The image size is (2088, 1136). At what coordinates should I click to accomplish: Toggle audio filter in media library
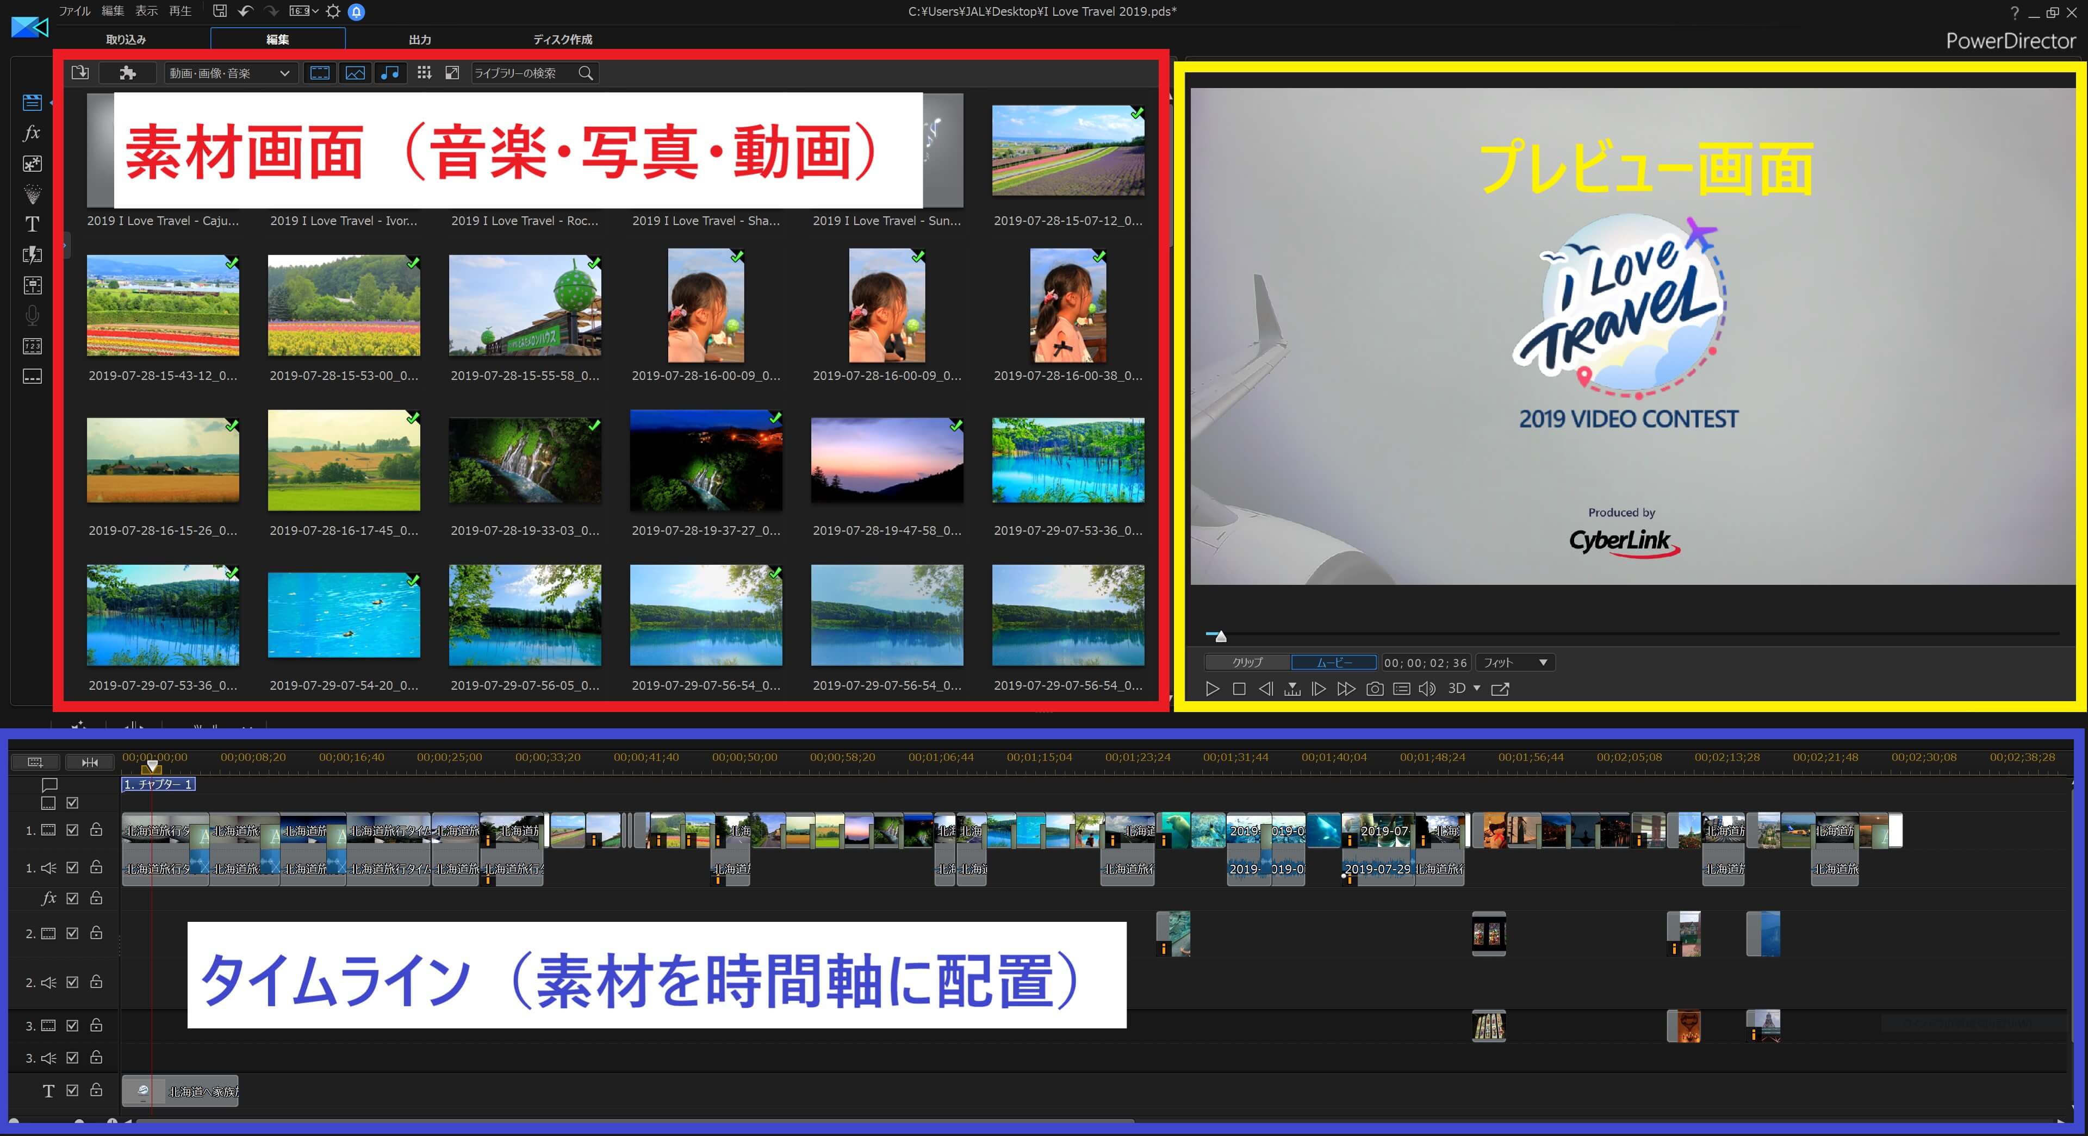pyautogui.click(x=390, y=73)
